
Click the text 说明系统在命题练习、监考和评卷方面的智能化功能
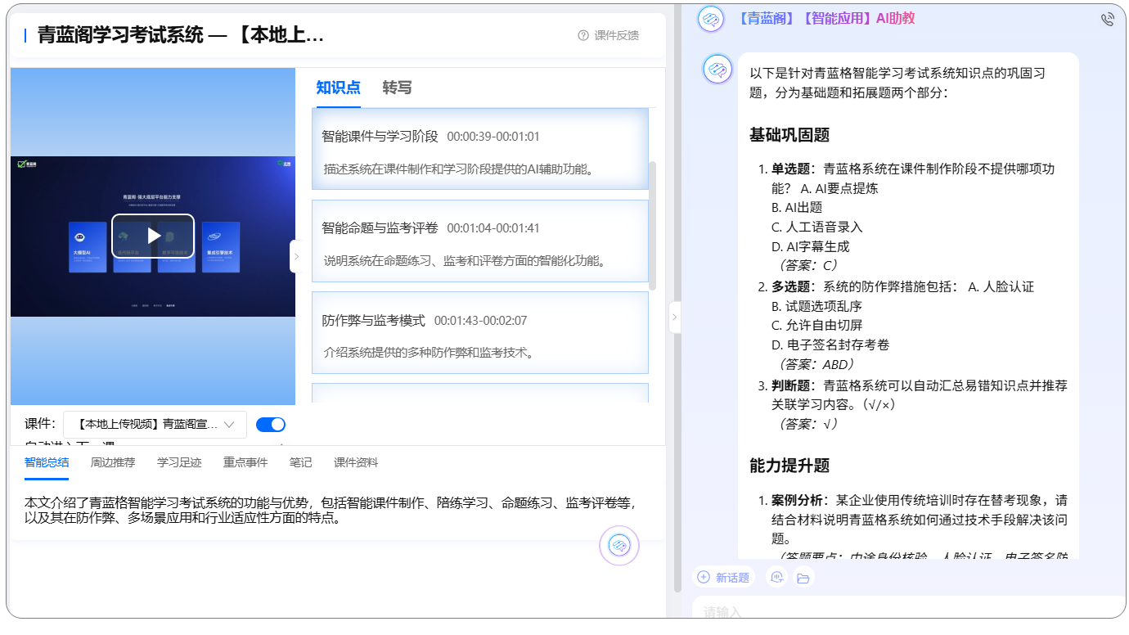tap(465, 261)
